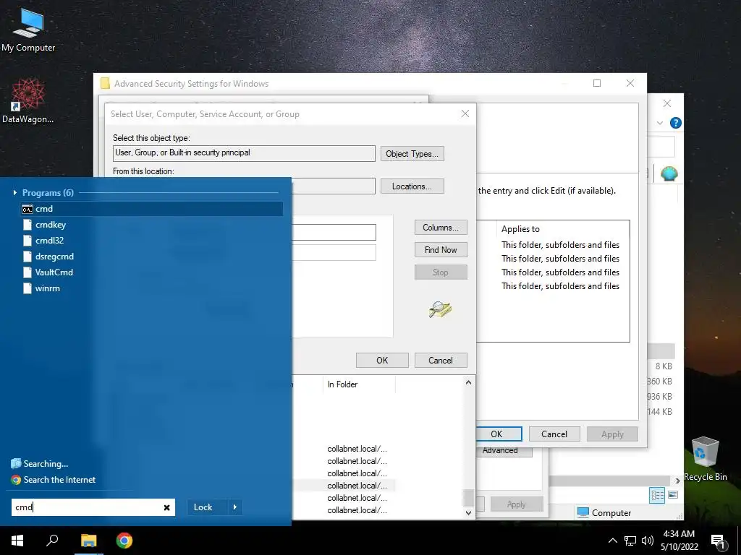Expand the Lock options arrow
This screenshot has width=741, height=555.
coord(235,507)
